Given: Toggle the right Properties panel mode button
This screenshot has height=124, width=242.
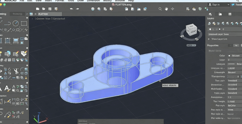Looking at the screenshot, I should click(x=236, y=45).
